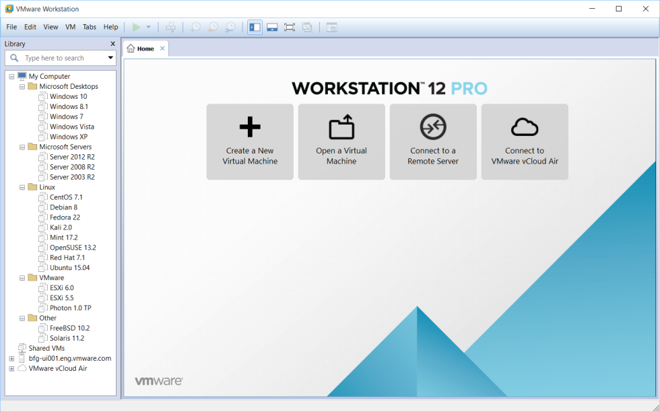The image size is (660, 412).
Task: Open the Tabs menu
Action: 89,27
